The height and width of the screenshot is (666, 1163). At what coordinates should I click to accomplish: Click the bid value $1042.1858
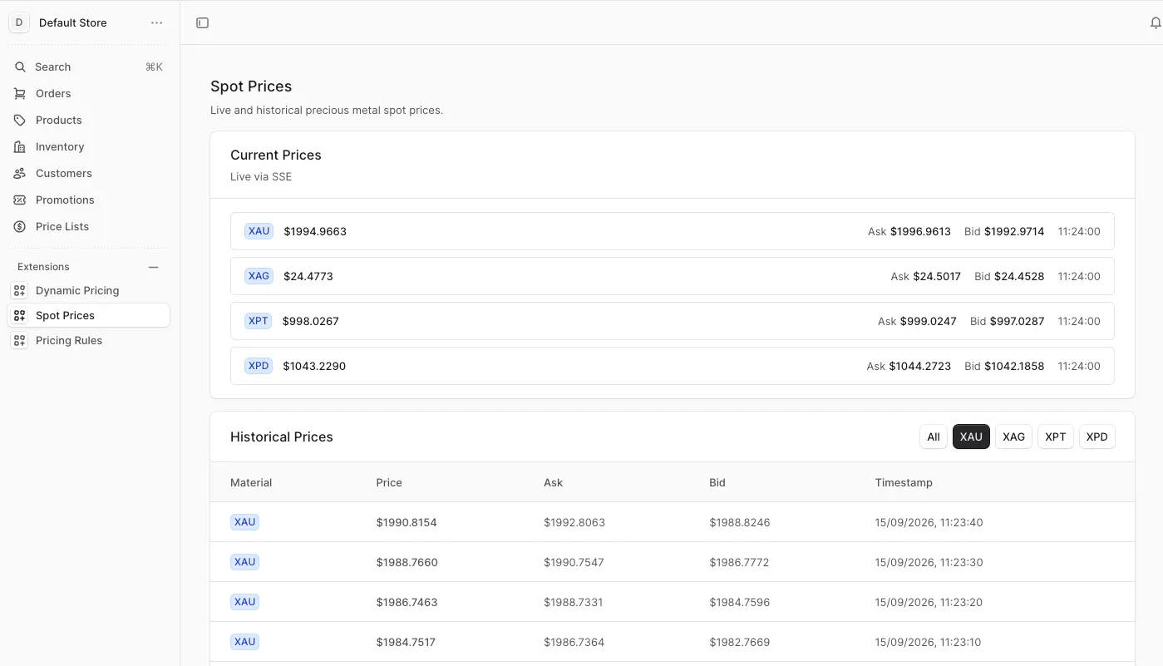pyautogui.click(x=1014, y=366)
